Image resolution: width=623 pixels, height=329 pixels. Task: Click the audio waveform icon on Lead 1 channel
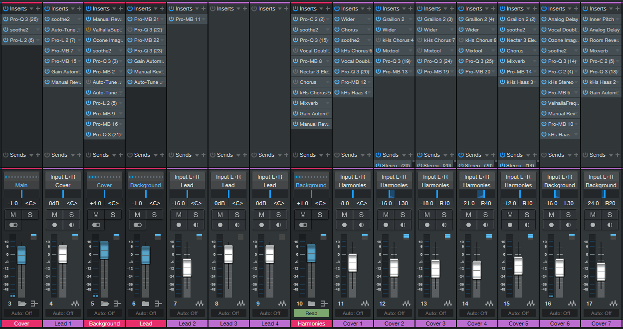[x=75, y=304]
